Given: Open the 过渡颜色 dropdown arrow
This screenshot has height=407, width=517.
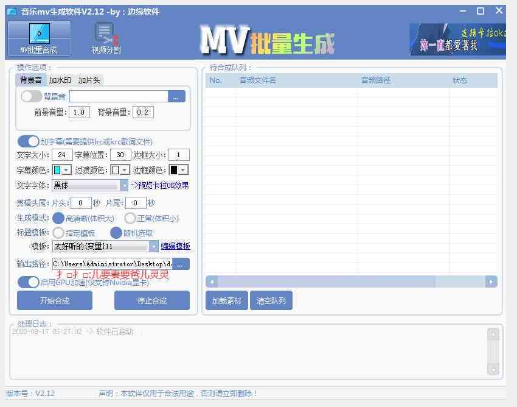Looking at the screenshot, I should (125, 170).
